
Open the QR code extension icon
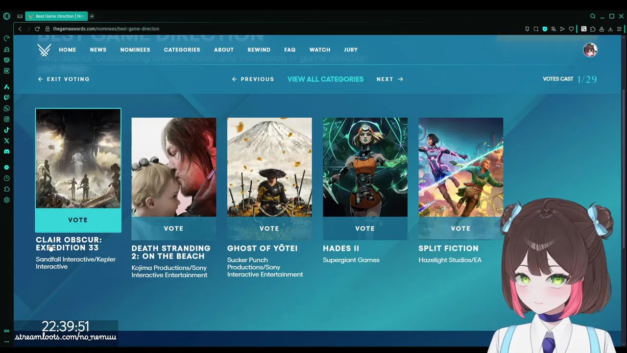click(x=584, y=29)
